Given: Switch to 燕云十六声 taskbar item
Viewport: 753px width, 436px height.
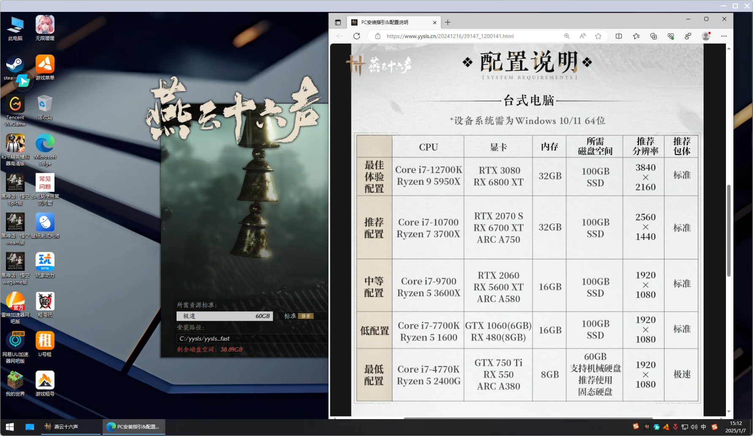Looking at the screenshot, I should pyautogui.click(x=70, y=427).
